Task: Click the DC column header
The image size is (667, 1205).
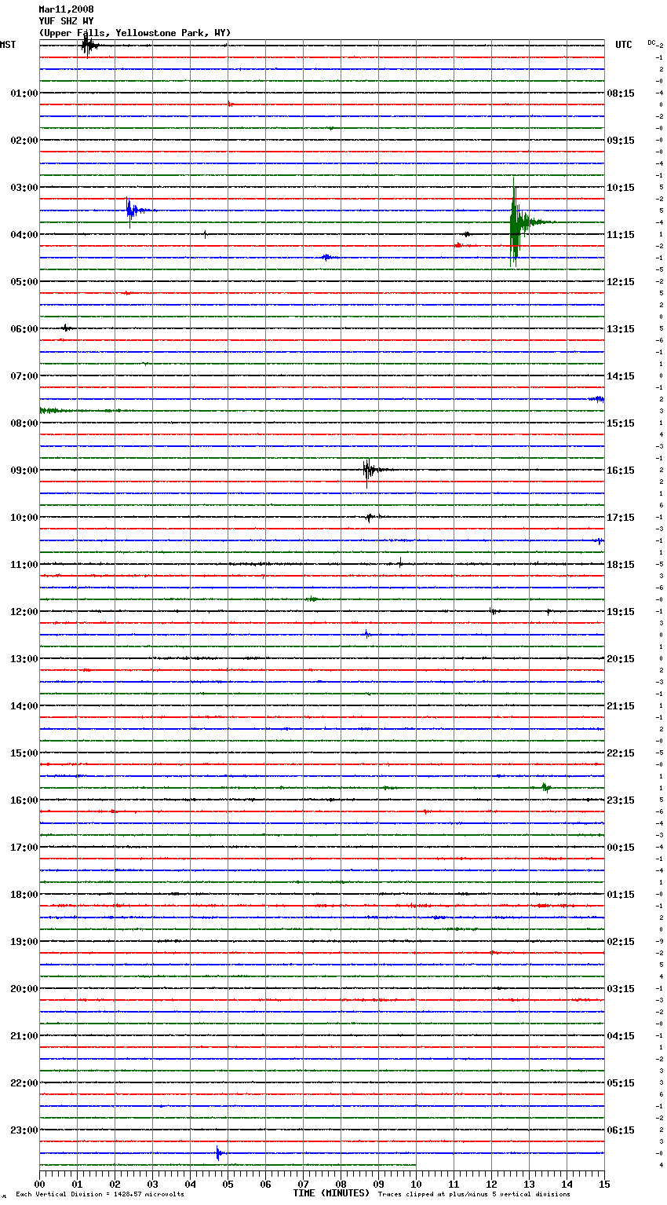Action: (652, 42)
